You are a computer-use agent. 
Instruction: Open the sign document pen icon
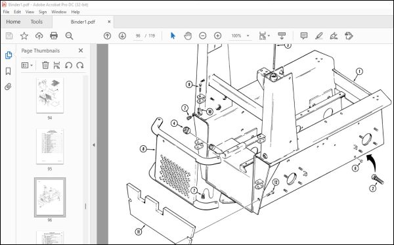[334, 36]
